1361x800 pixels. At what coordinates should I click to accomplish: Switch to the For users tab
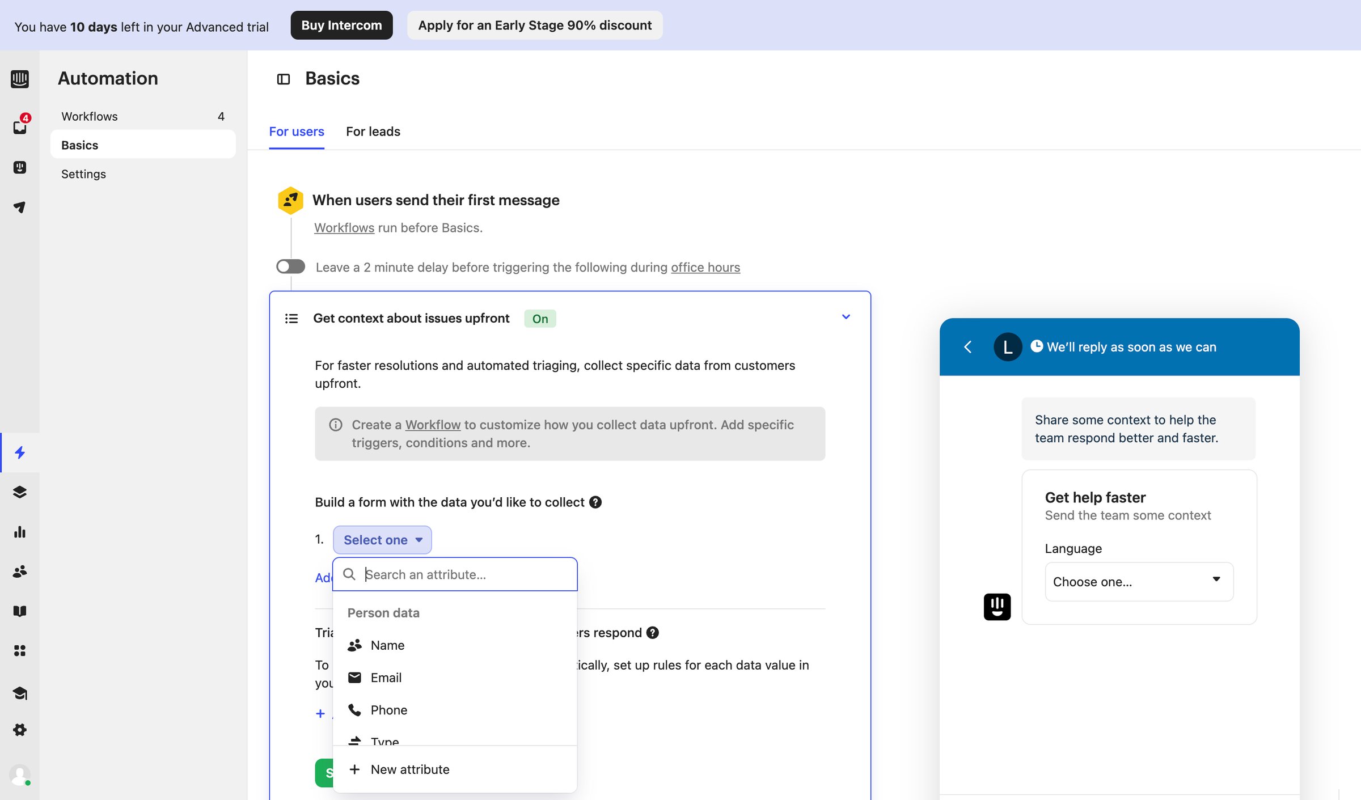[x=297, y=132]
